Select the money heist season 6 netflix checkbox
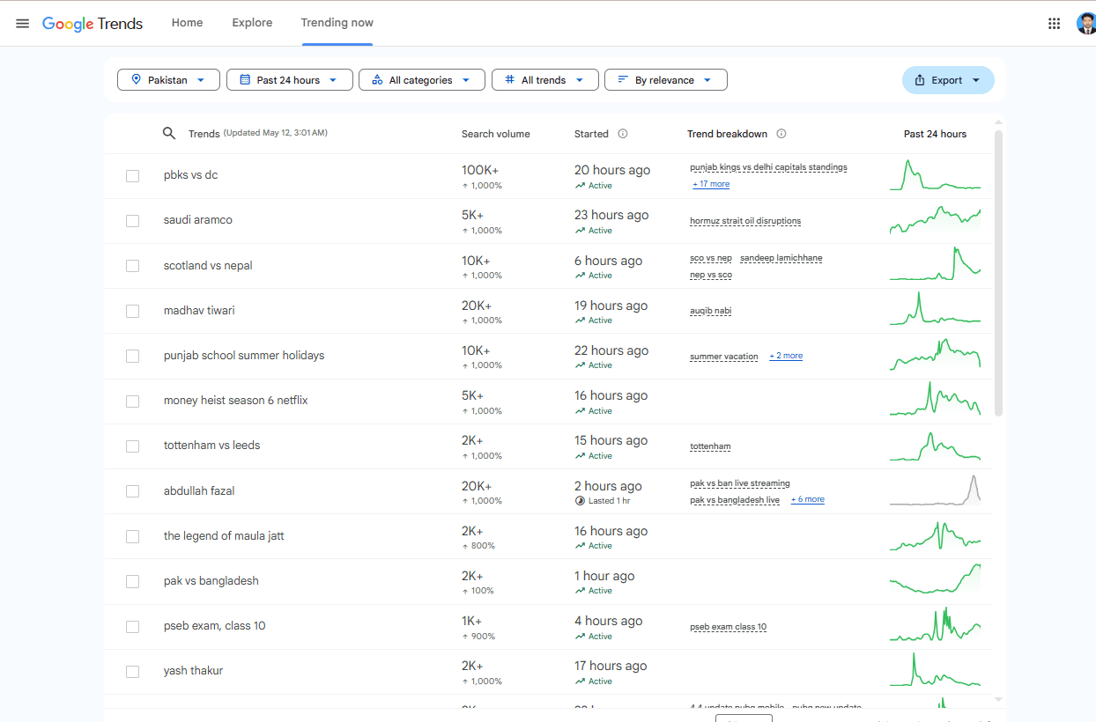1096x722 pixels. coord(132,402)
